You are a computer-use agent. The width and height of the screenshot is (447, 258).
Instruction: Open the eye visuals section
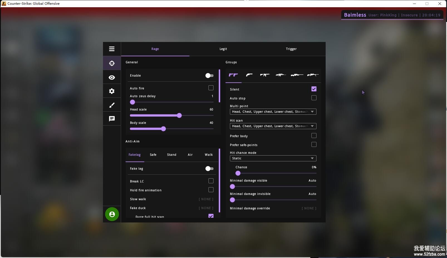(112, 77)
